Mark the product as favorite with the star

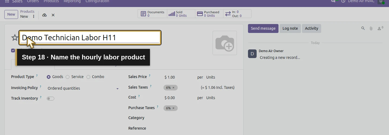click(x=15, y=38)
